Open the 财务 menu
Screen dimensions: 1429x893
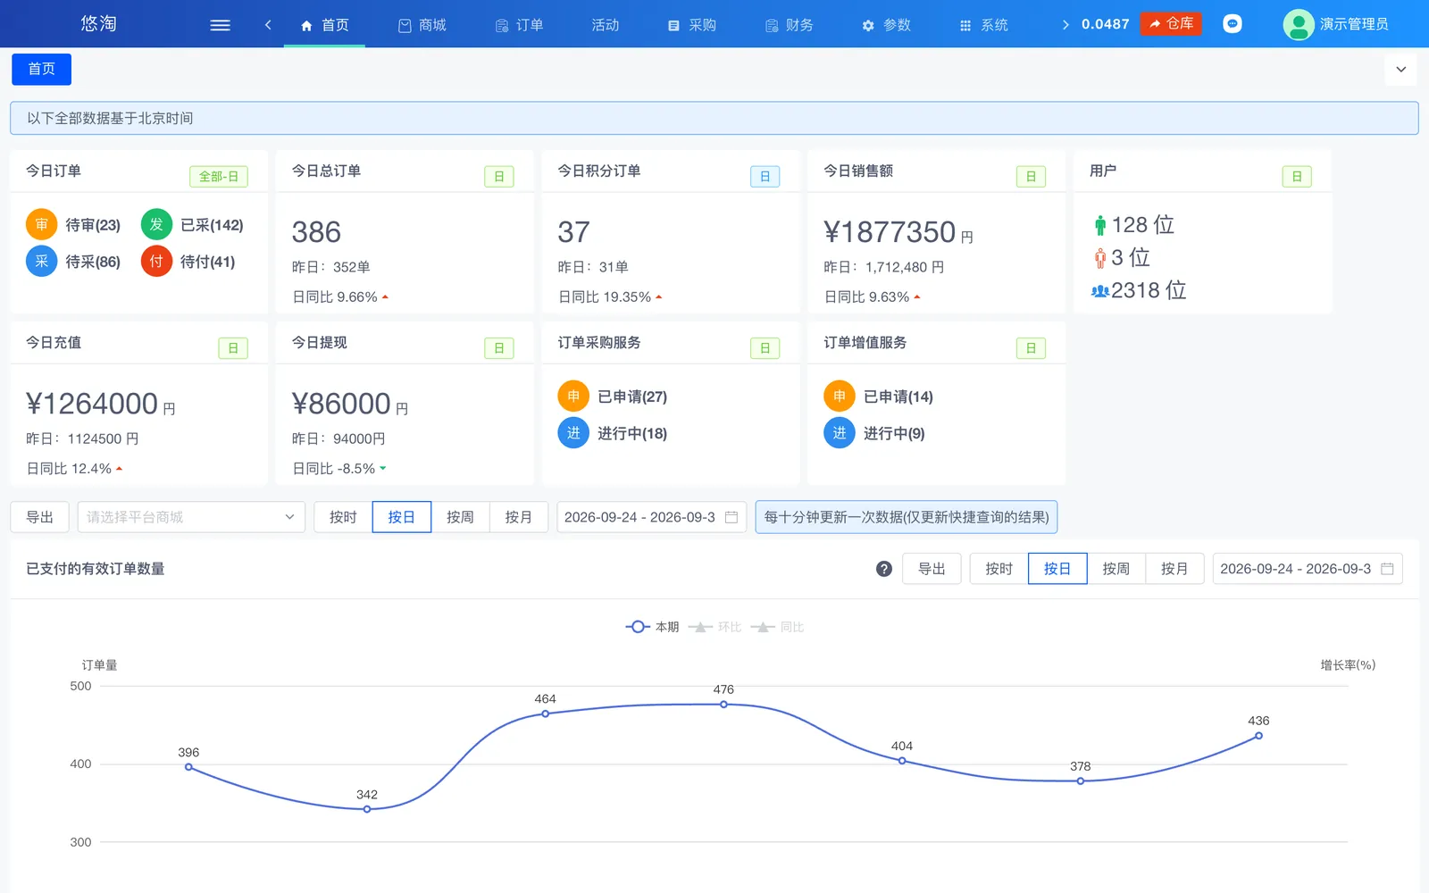(789, 25)
